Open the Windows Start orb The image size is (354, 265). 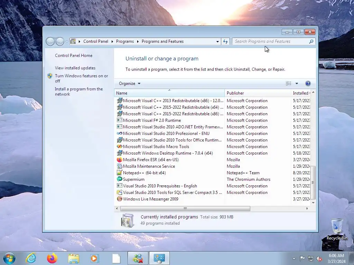click(9, 258)
